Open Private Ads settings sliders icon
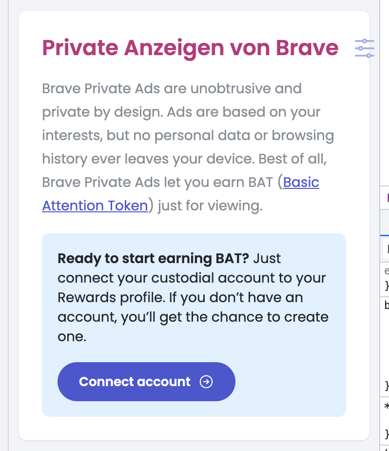389x451 pixels. pos(365,48)
